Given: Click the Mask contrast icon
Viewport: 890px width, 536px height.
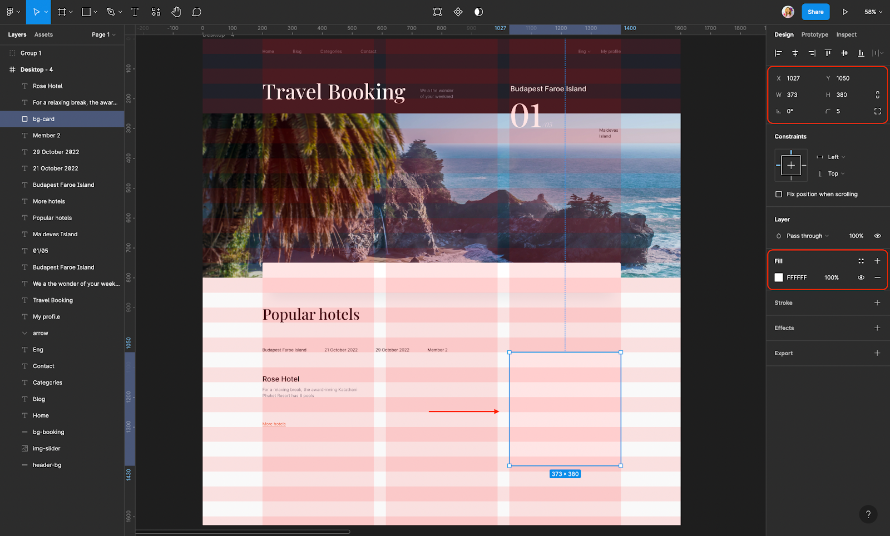Looking at the screenshot, I should coord(479,12).
